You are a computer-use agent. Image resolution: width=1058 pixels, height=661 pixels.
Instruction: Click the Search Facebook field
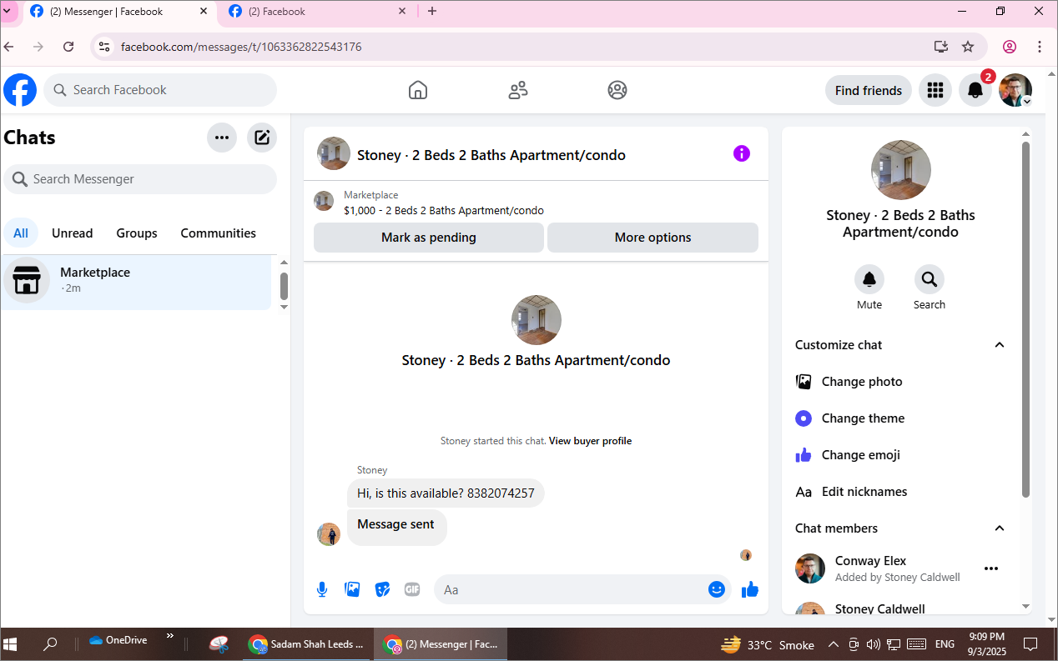(160, 90)
